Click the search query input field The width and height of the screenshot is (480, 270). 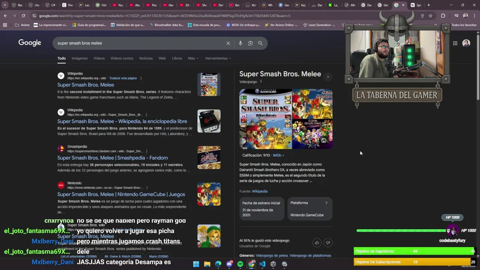tap(139, 43)
